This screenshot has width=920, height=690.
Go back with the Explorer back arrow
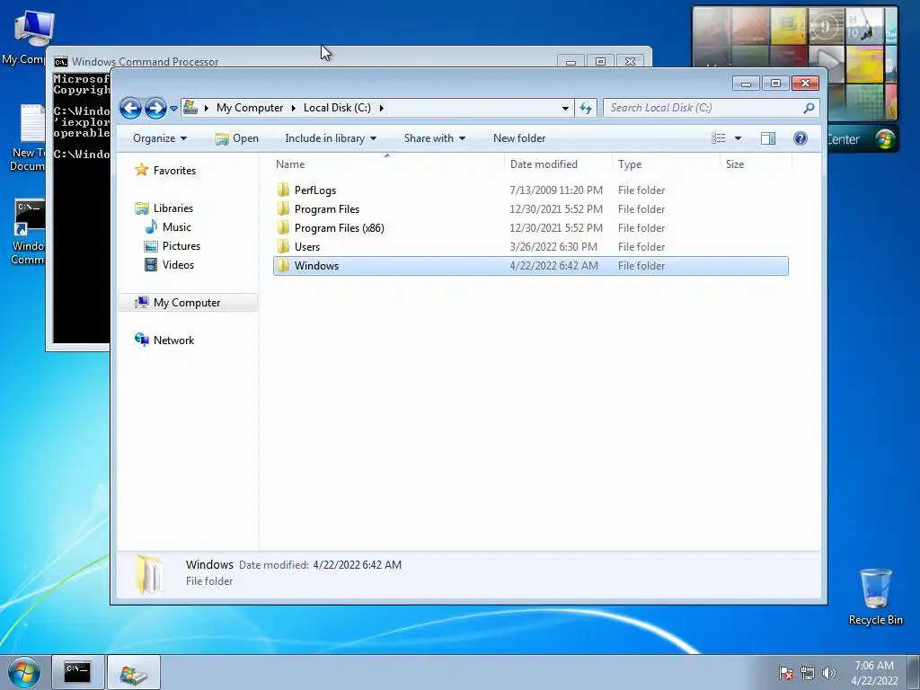pos(130,108)
